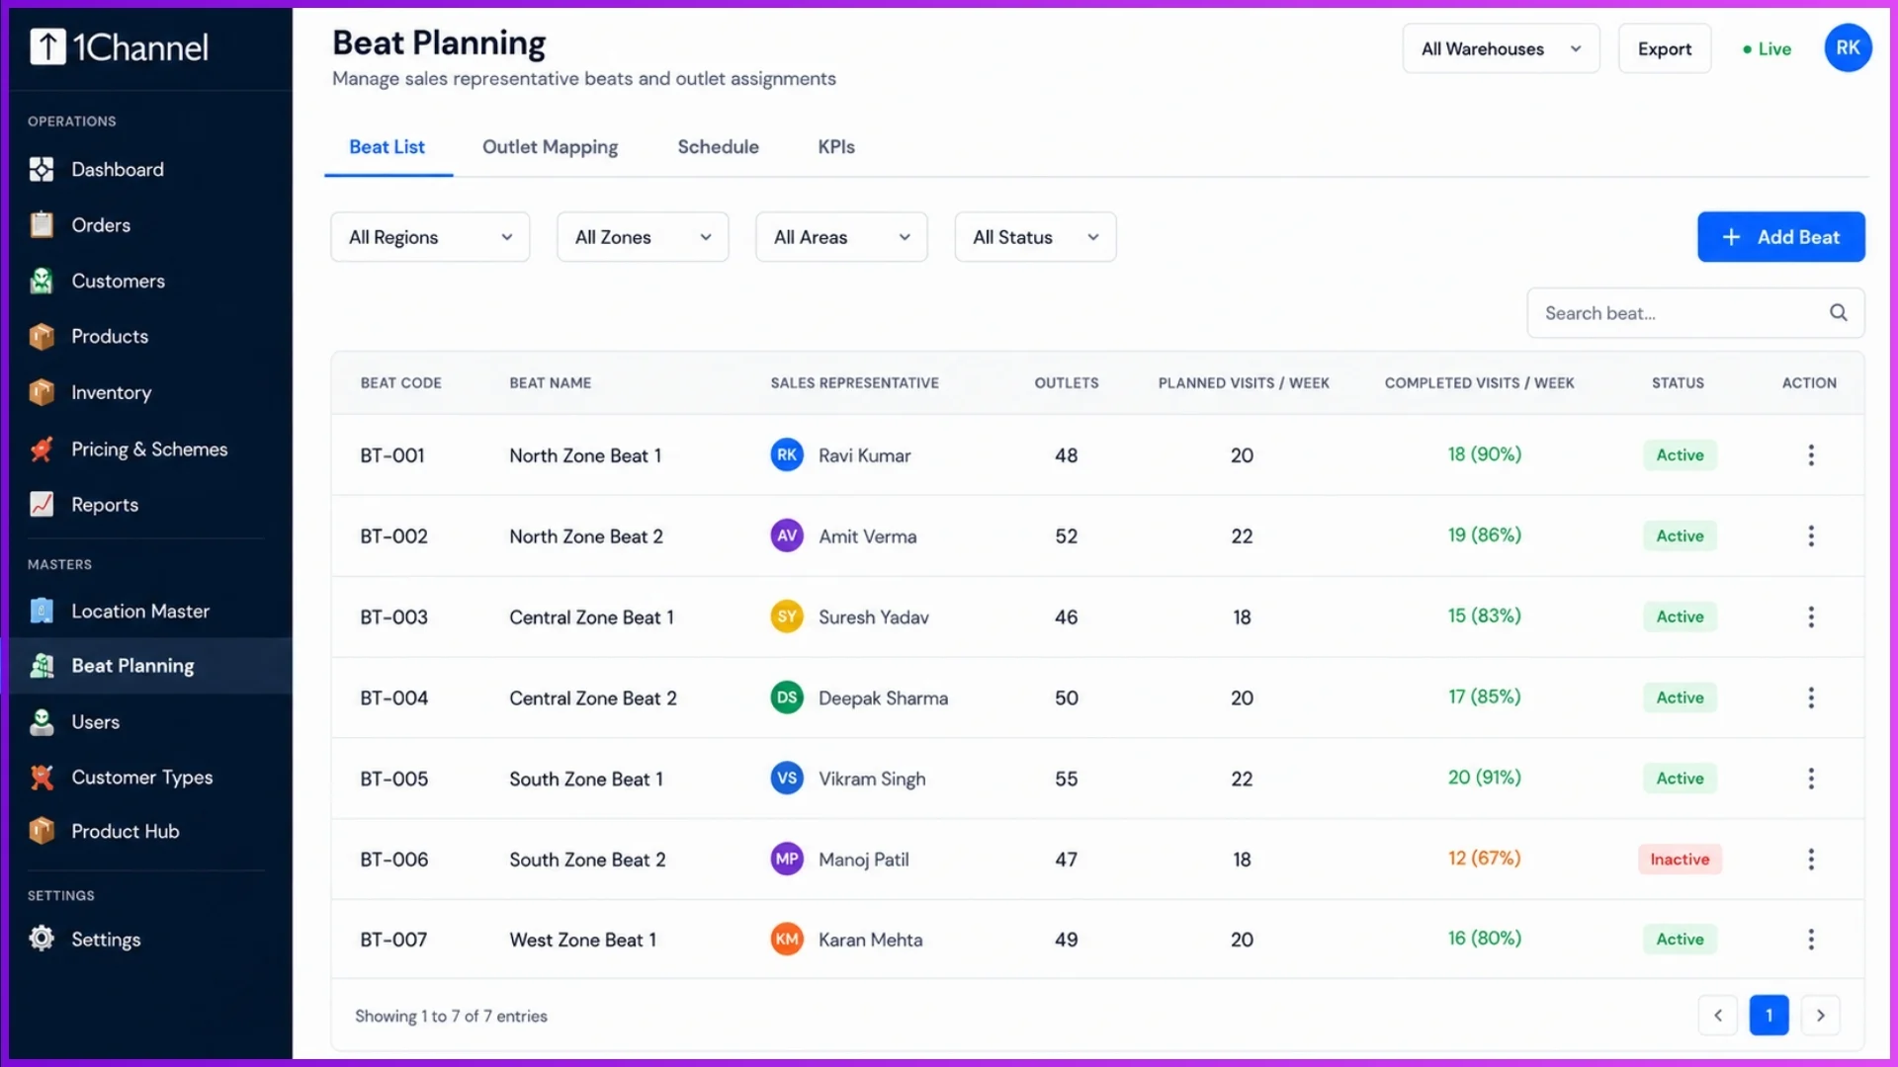Click Deepak Sharma's DS avatar
This screenshot has height=1067, width=1898.
787,698
